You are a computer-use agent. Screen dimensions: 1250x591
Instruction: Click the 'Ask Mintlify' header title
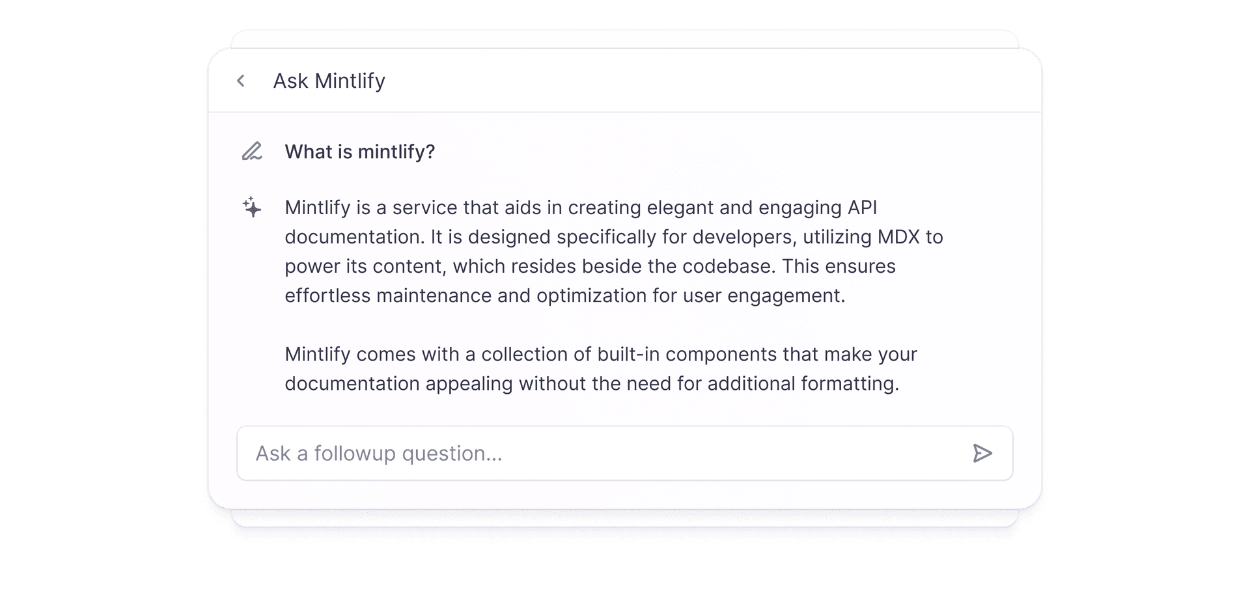point(329,81)
